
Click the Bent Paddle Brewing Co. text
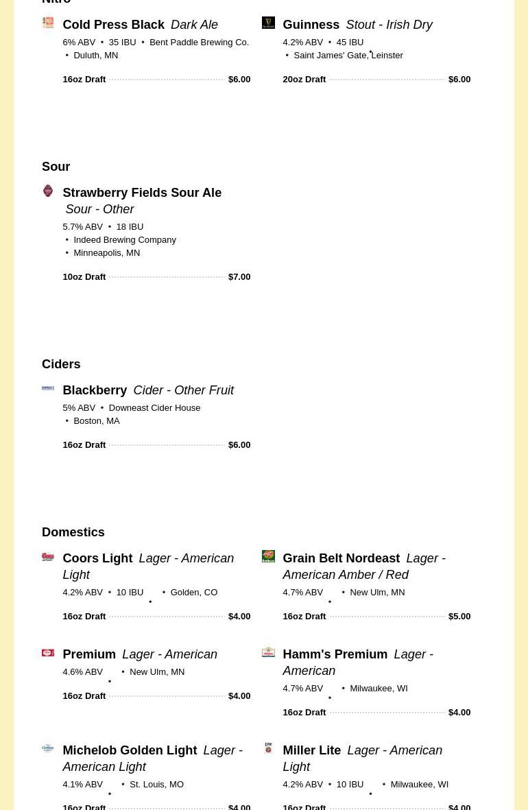pyautogui.click(x=199, y=43)
